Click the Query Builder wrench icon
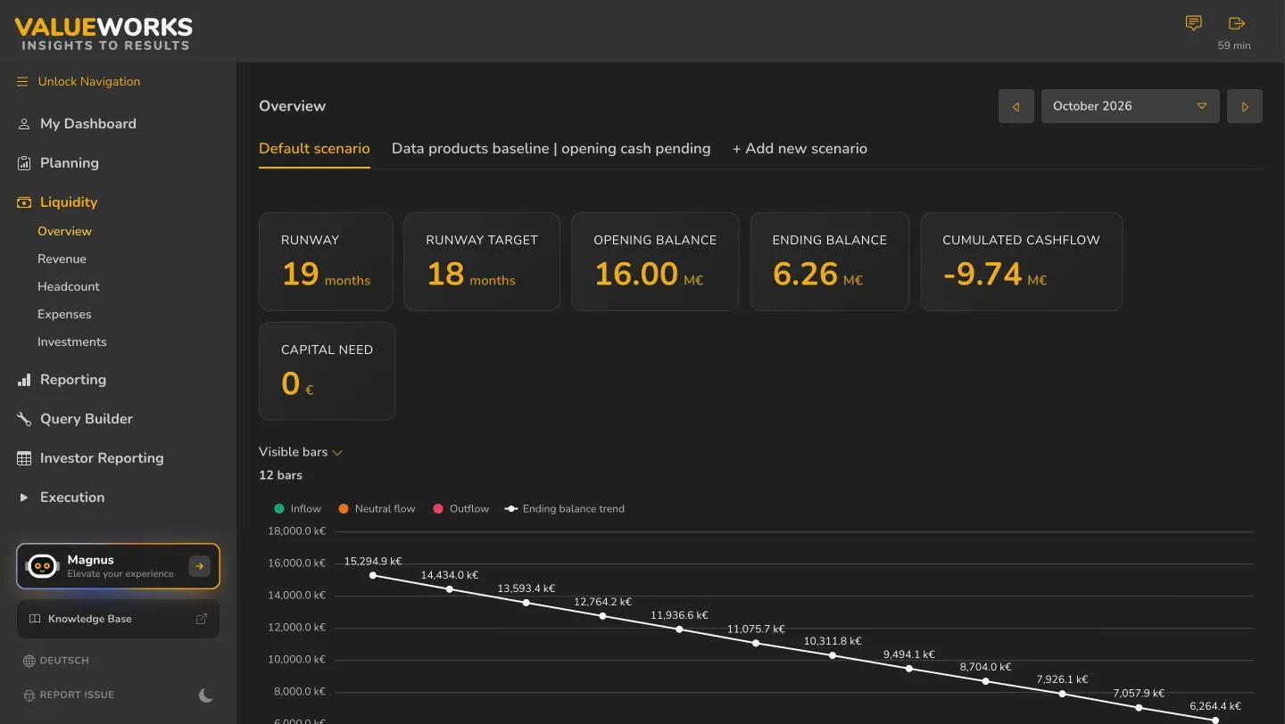 tap(24, 419)
